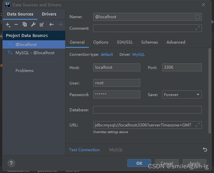Focus the Port field showing 3306
Screen dimensions: 214x173
(x=182, y=67)
